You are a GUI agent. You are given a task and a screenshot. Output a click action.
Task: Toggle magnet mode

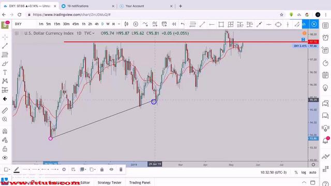point(5,131)
